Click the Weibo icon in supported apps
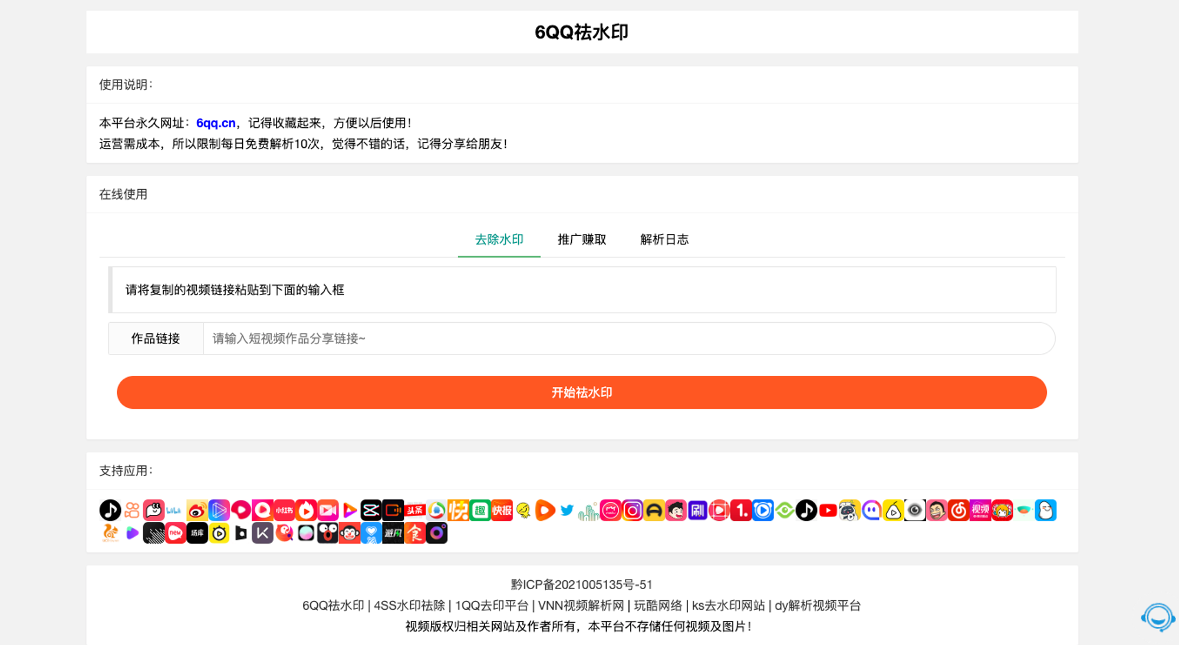Screen dimensions: 1179x645 [197, 510]
